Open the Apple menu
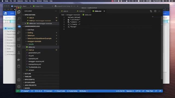The height and width of the screenshot is (98, 175). click(2, 1)
